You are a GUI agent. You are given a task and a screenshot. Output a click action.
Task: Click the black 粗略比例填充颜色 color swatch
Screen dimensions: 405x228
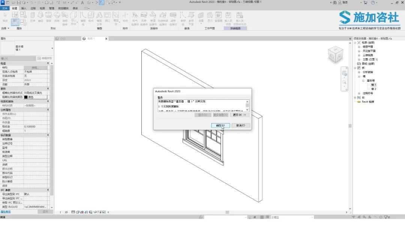coord(26,97)
